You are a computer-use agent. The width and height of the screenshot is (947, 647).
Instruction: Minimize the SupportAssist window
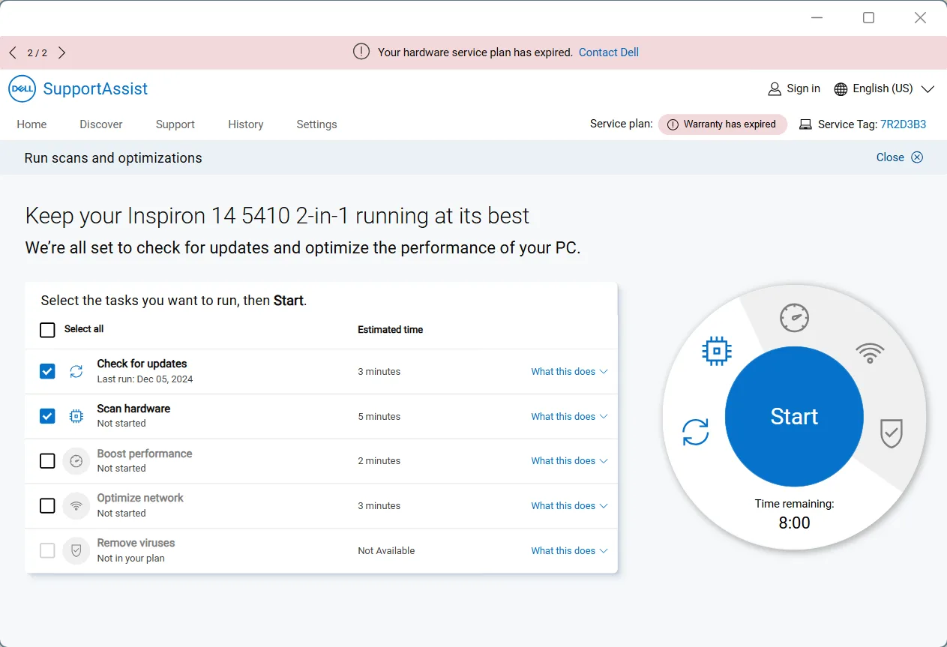click(817, 17)
